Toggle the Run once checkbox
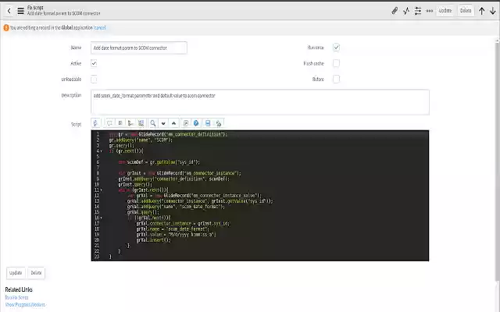 pyautogui.click(x=336, y=48)
